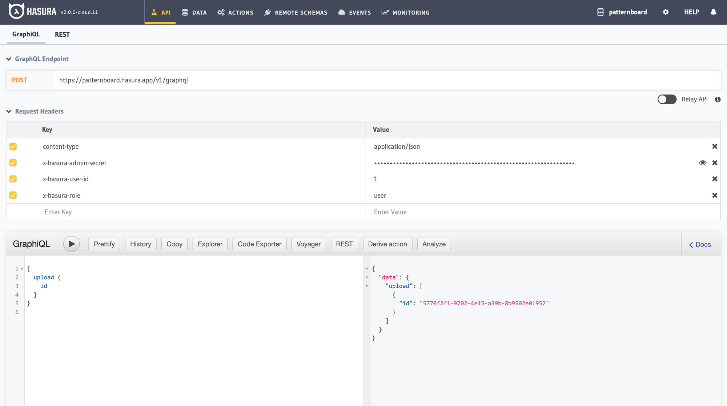Uncheck the x-hasura-admin-secret header checkbox

click(x=13, y=162)
